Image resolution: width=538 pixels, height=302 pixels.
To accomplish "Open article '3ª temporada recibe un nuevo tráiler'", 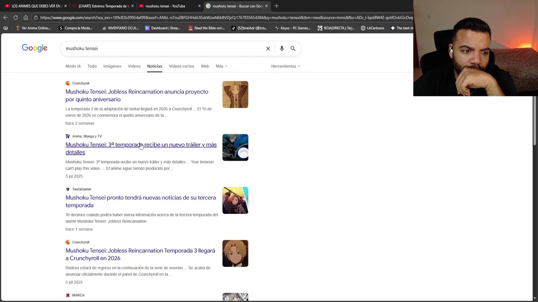I will pyautogui.click(x=141, y=148).
